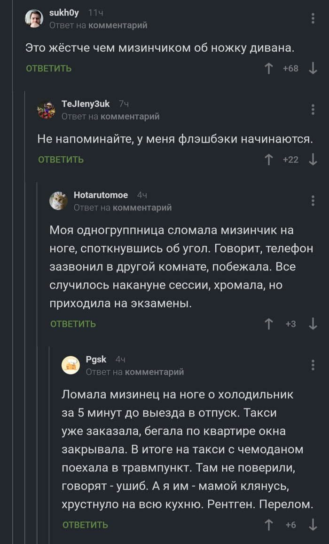Downvote sukh0y's comment
329x544 pixels.
coord(313,69)
